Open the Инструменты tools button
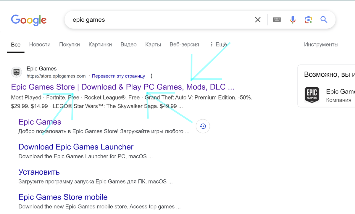The width and height of the screenshot is (355, 214). coord(321,45)
